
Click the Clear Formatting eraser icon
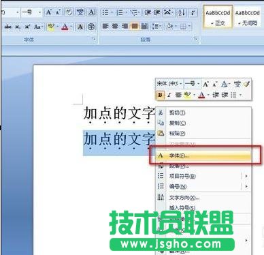pos(69,12)
